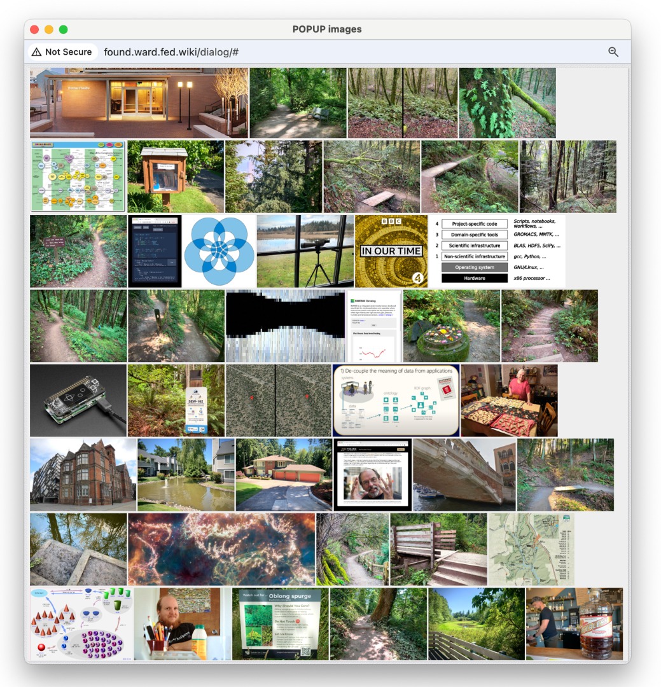Open the spotting scope by window photo
This screenshot has width=661, height=687.
point(305,251)
